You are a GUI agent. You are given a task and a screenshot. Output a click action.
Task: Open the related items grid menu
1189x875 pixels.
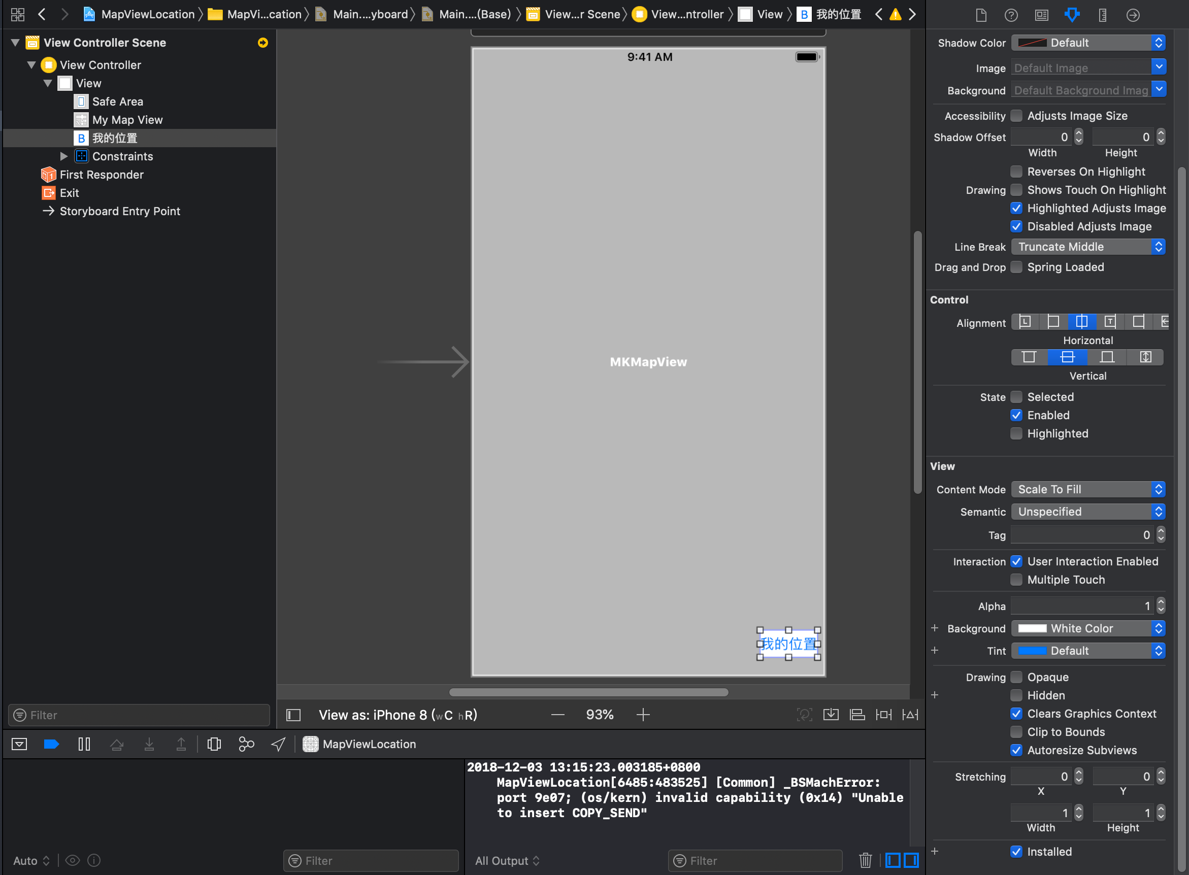click(x=17, y=14)
